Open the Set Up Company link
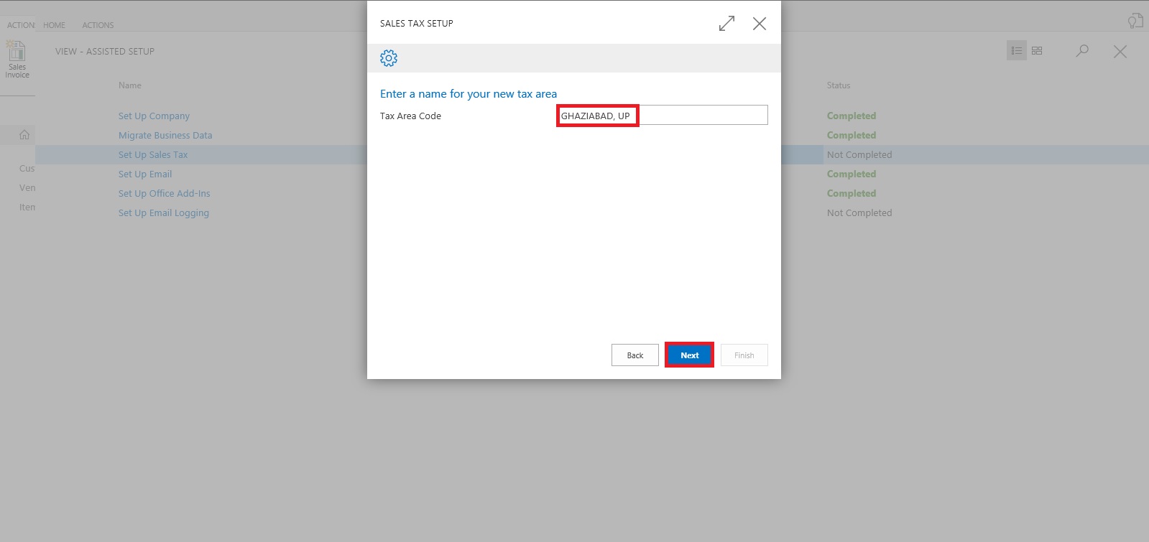 154,116
